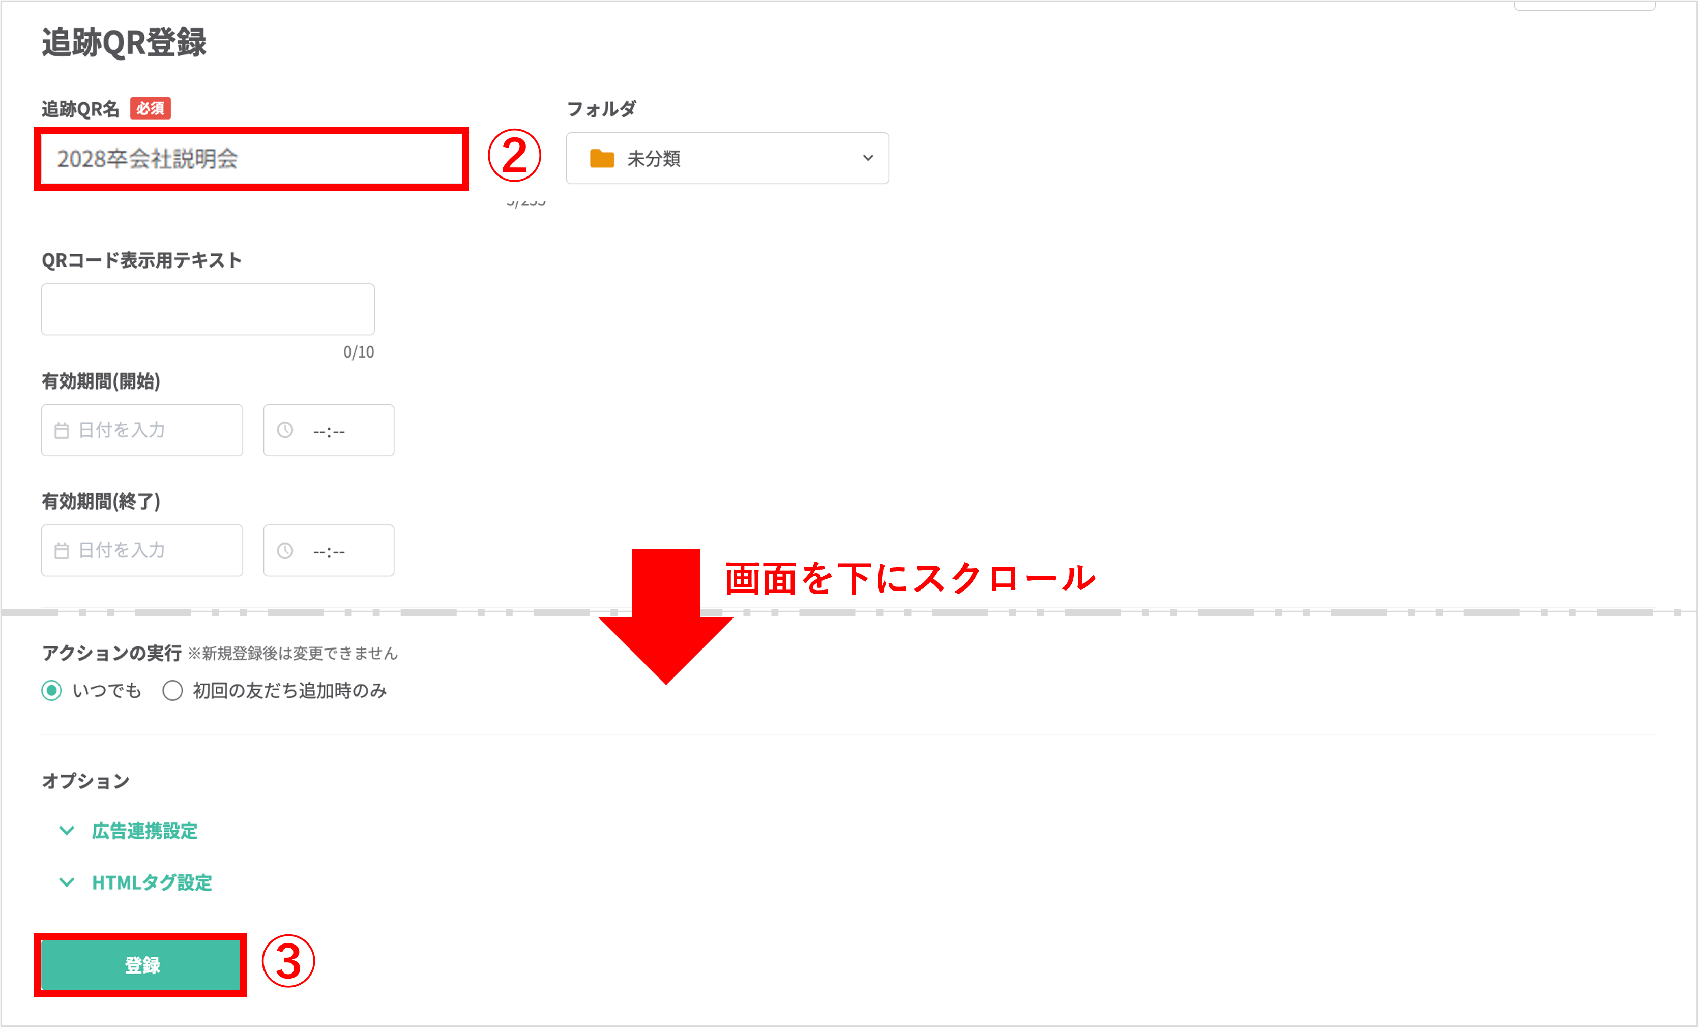Select the いつでも radio button
Viewport: 1700px width, 1032px height.
[52, 691]
